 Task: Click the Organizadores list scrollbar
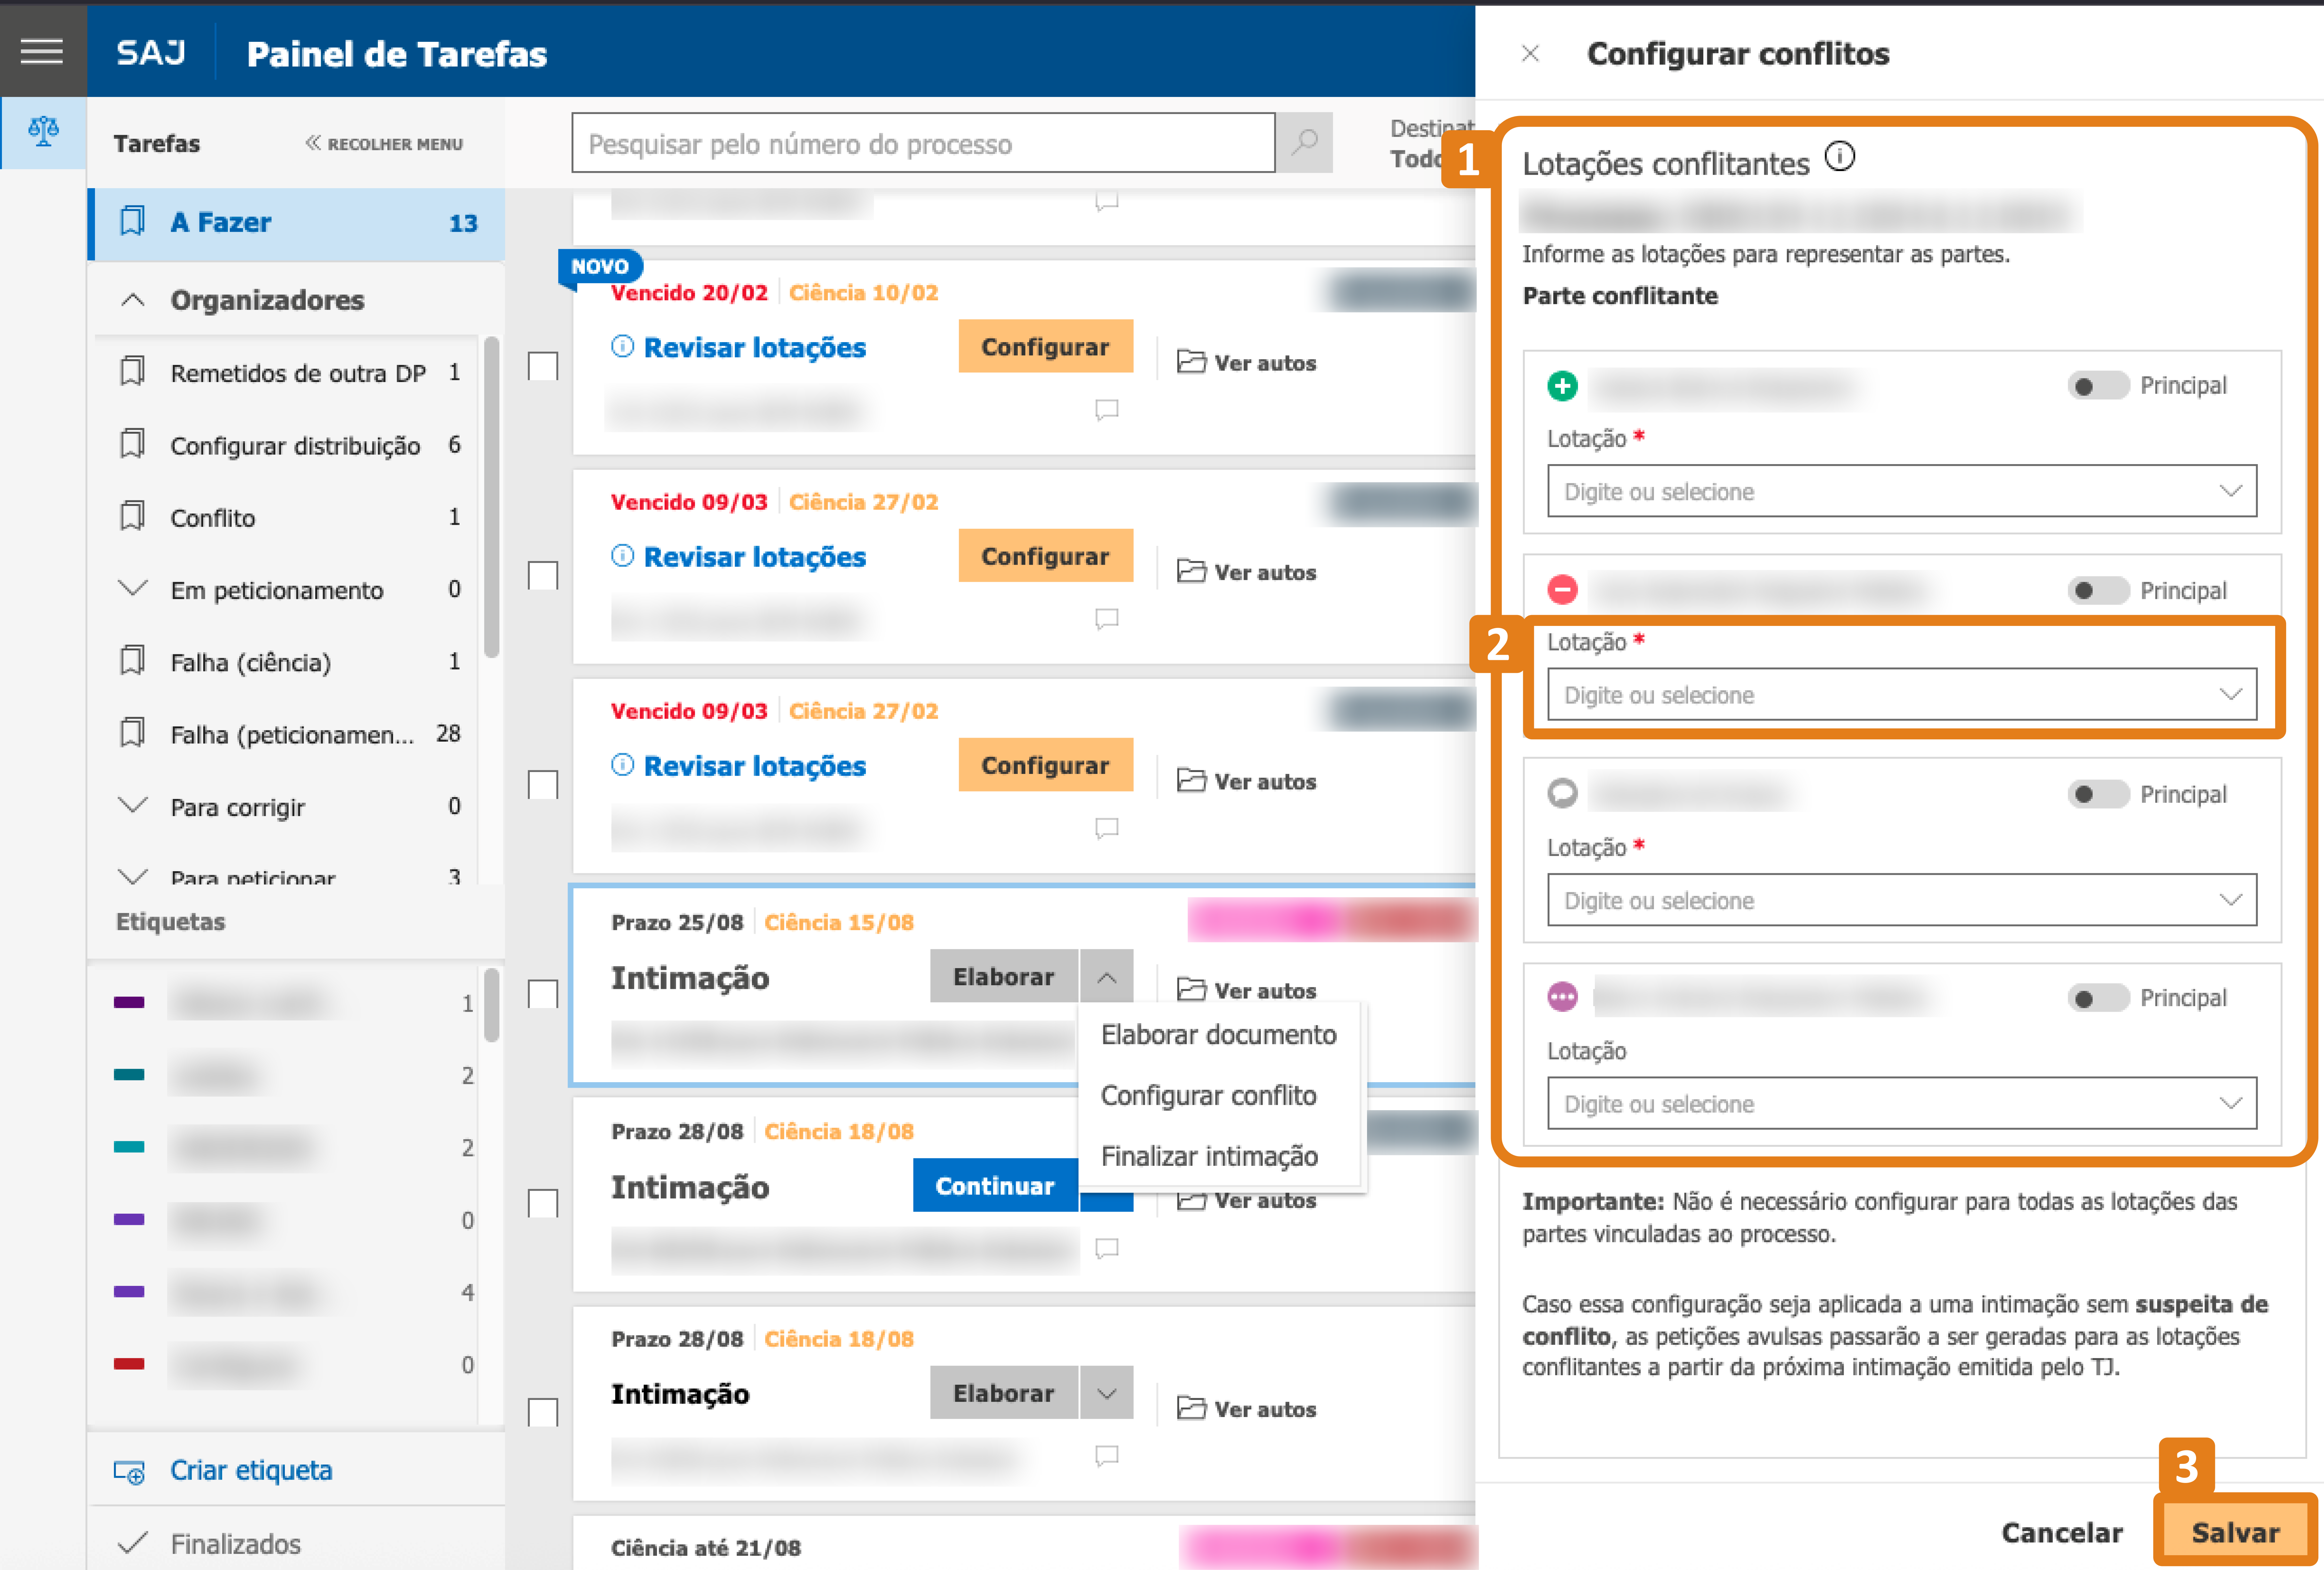point(491,497)
